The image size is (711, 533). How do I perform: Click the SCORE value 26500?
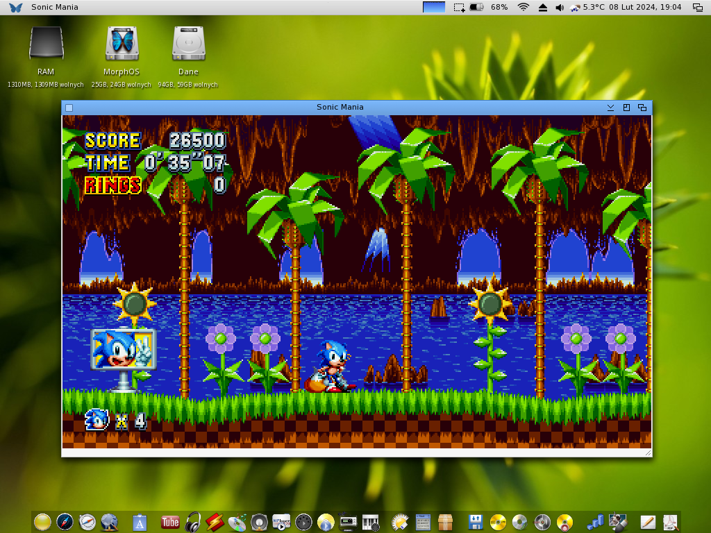click(x=197, y=141)
